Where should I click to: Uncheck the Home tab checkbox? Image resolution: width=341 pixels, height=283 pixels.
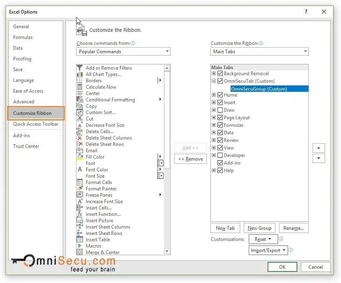pyautogui.click(x=220, y=95)
